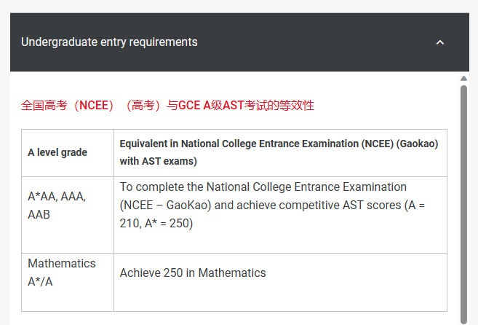Click '210, A* = 250)' text line
This screenshot has width=478, height=325.
156,223
